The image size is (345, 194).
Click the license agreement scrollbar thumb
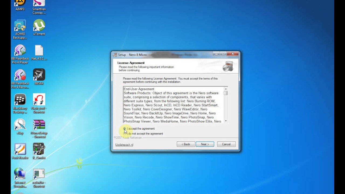pos(226,93)
